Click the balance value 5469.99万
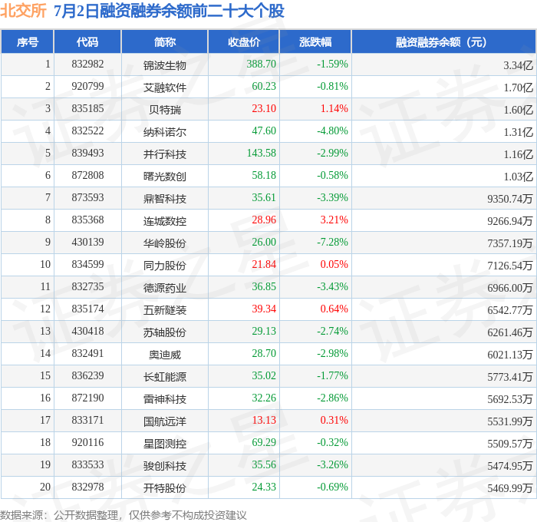This screenshot has height=522, width=537. coord(510,488)
